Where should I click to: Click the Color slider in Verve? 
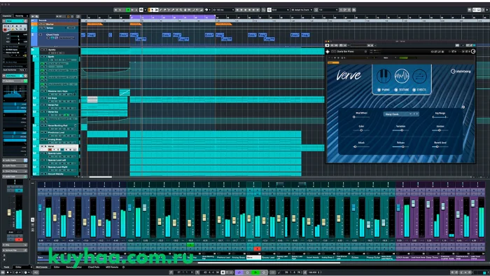361,130
